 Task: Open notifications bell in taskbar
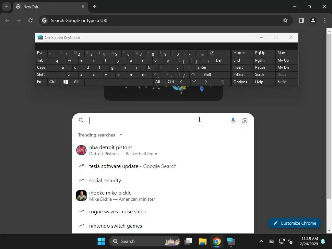(x=323, y=241)
